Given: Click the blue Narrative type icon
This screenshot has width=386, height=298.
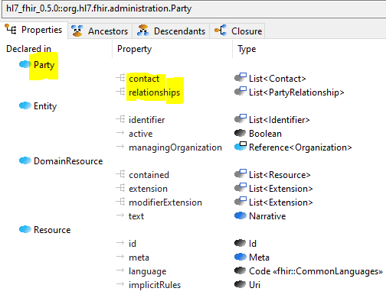Looking at the screenshot, I should (240, 215).
